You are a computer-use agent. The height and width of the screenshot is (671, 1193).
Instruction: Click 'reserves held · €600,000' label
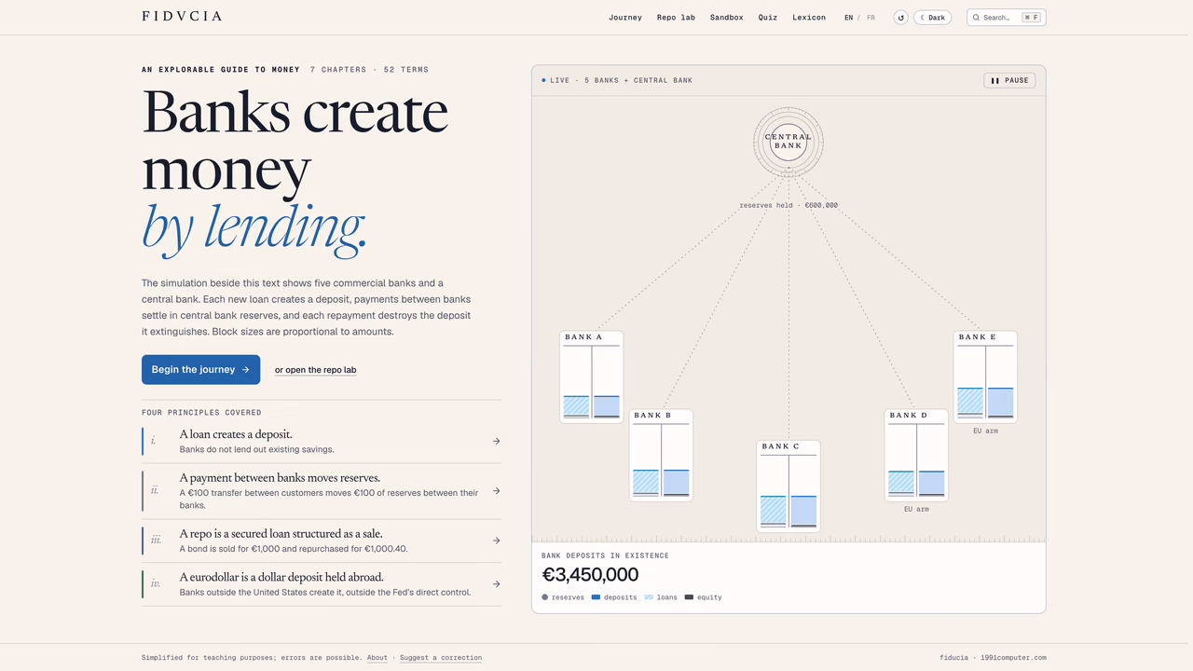(788, 205)
